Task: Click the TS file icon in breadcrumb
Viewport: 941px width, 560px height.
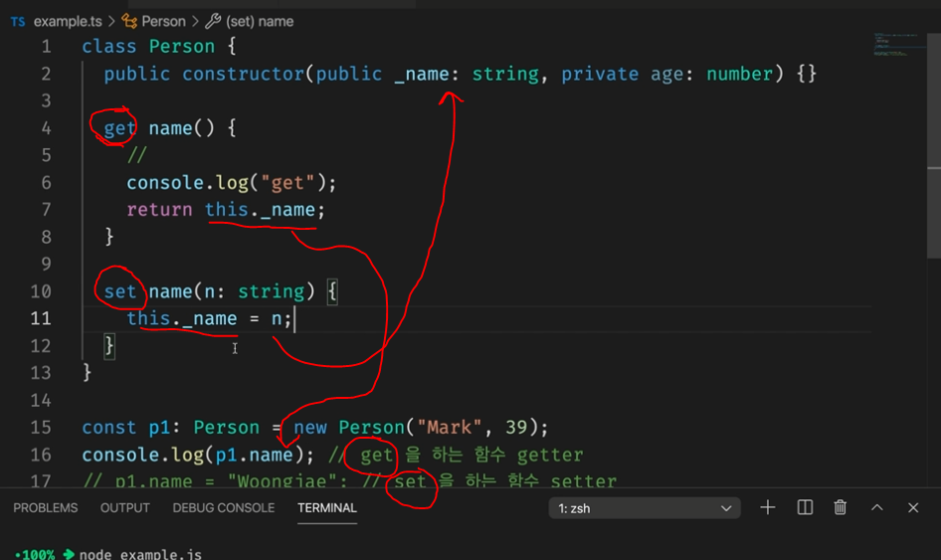Action: (x=18, y=22)
